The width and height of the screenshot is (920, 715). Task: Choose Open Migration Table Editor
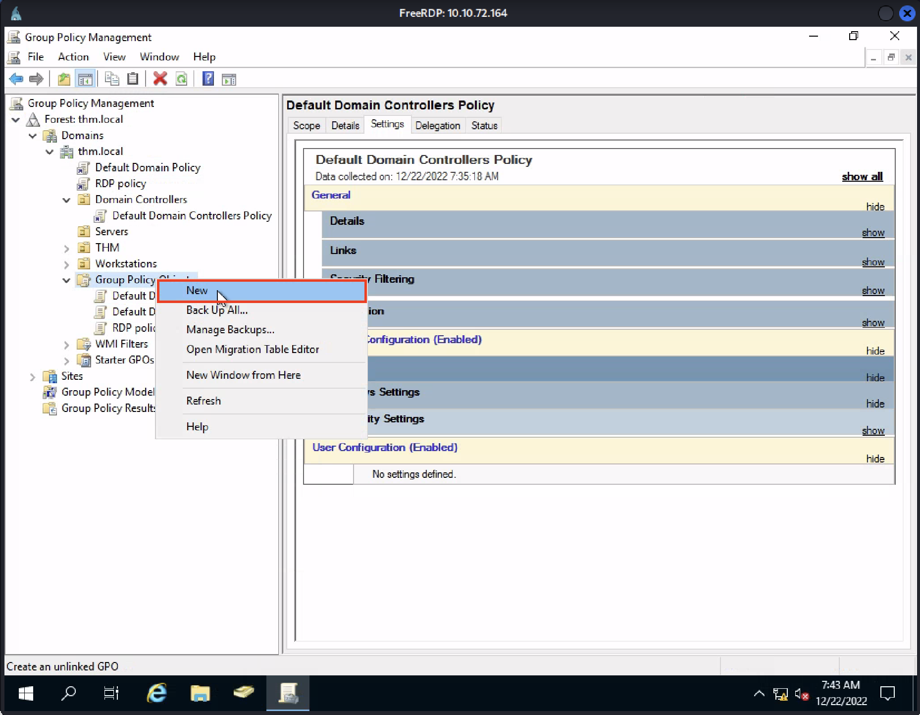tap(262, 350)
